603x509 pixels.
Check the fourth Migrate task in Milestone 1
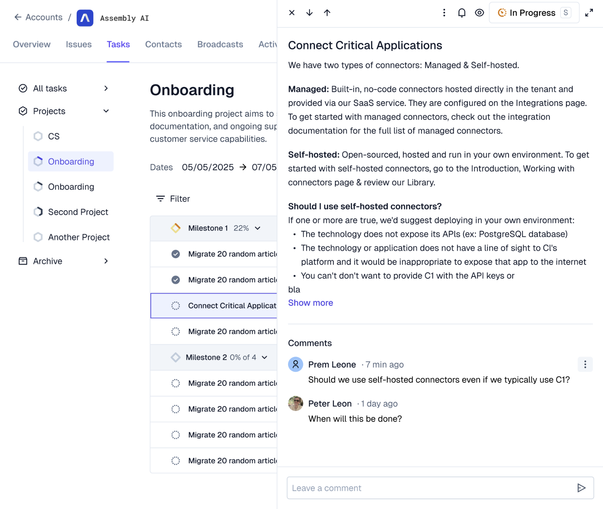pyautogui.click(x=176, y=332)
